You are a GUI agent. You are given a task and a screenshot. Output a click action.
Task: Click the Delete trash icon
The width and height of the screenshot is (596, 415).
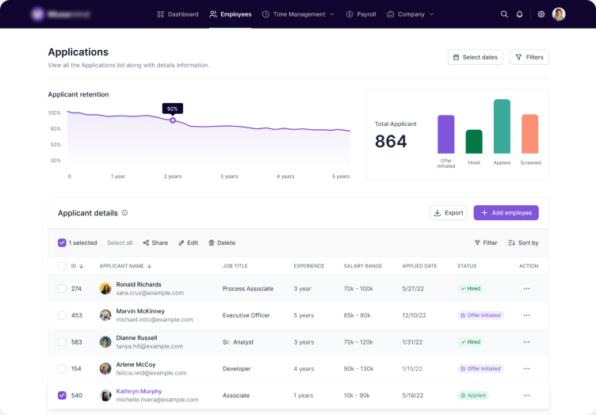pos(212,243)
